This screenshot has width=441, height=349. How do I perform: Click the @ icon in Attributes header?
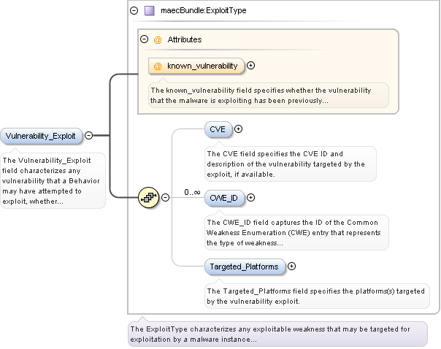158,39
